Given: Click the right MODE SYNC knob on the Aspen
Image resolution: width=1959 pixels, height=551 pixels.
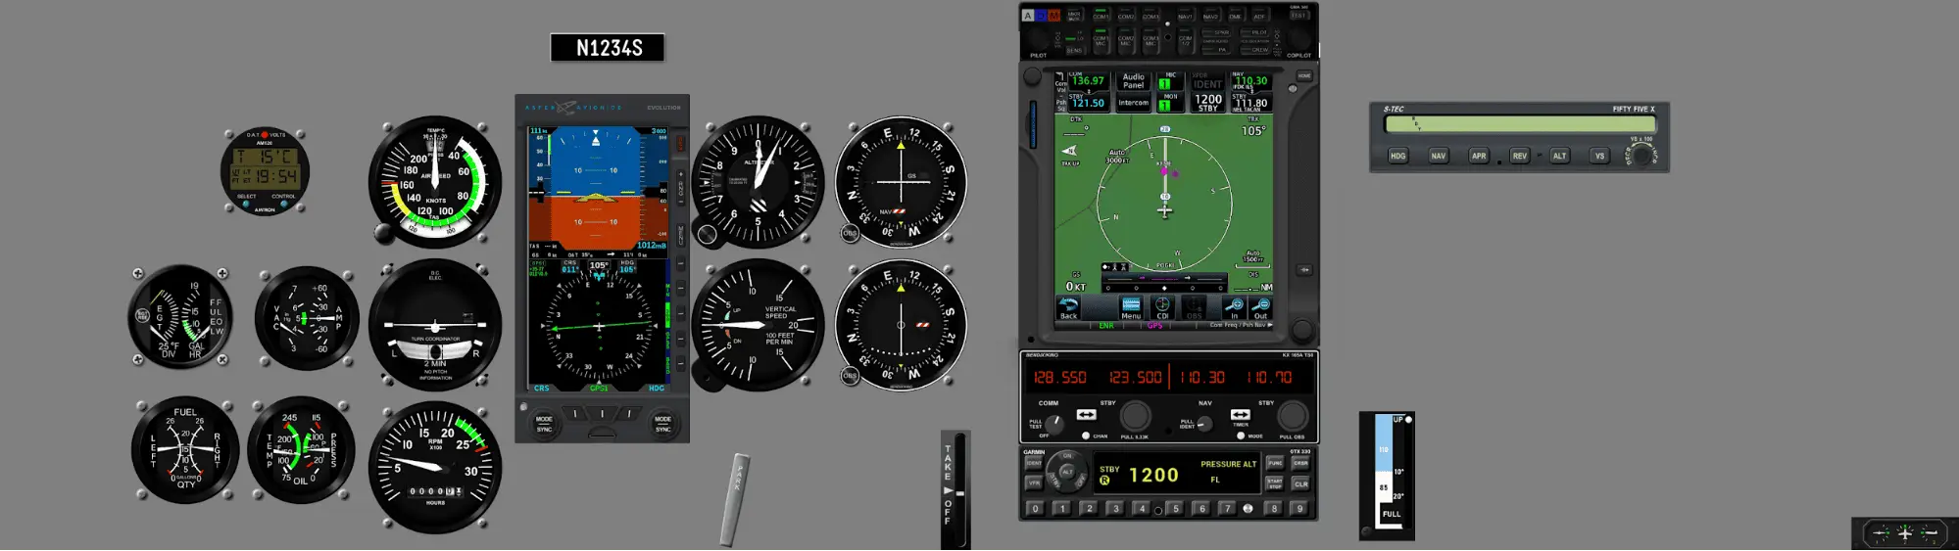Looking at the screenshot, I should click(x=662, y=424).
